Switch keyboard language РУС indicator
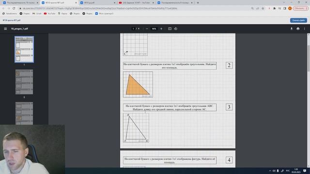310x174 pixels. pos(288,171)
